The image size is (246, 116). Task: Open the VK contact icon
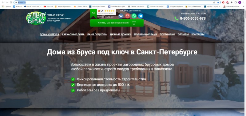(x=121, y=16)
